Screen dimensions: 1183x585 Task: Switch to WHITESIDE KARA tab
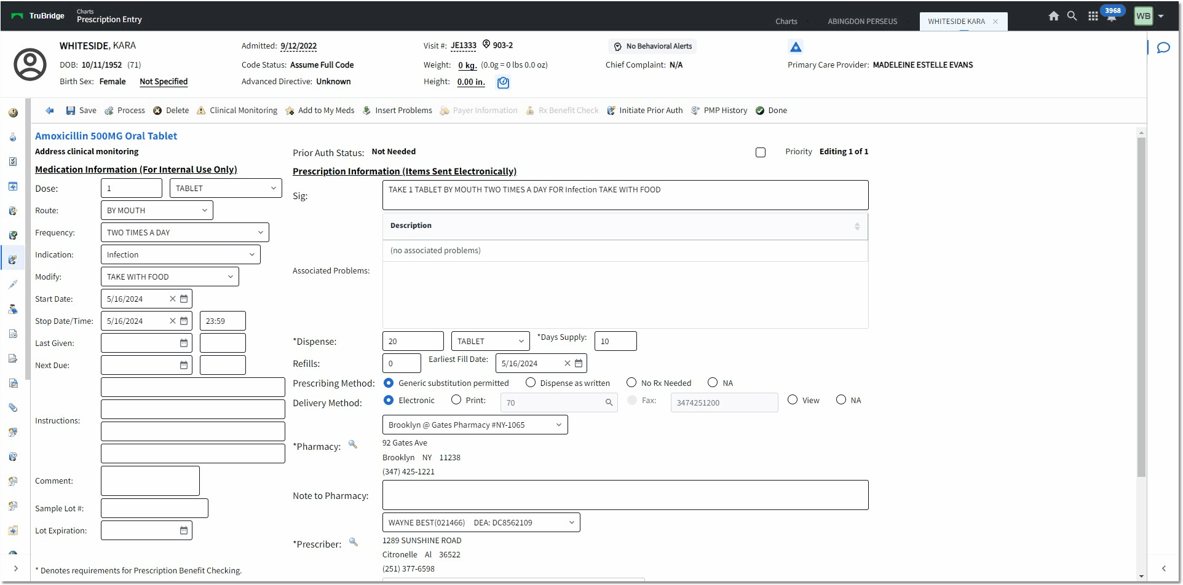[x=956, y=22]
